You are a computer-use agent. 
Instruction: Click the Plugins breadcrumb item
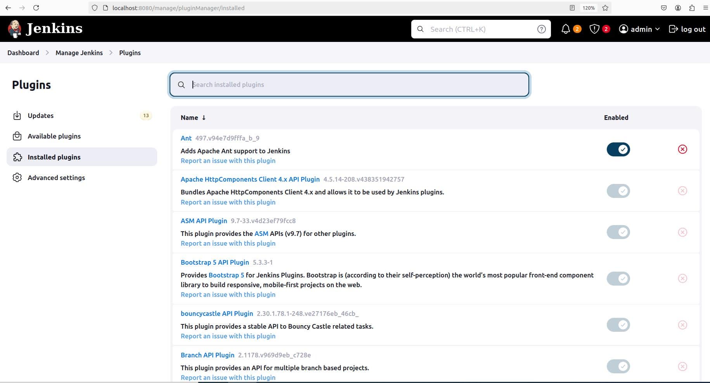[x=130, y=53]
